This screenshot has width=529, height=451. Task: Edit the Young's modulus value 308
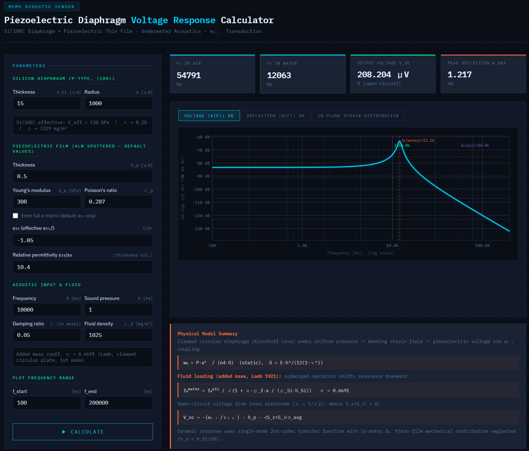click(x=47, y=202)
